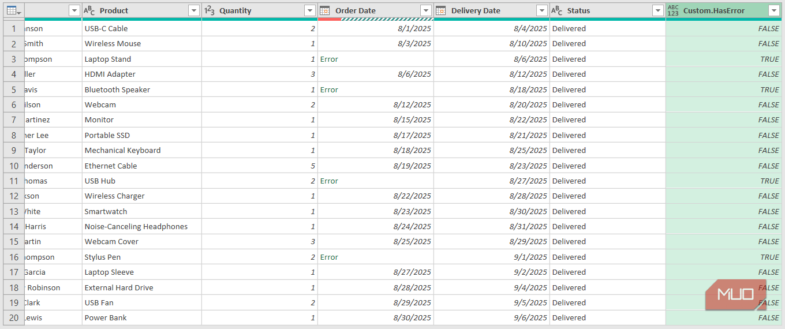Click the 8/1/2025 order date cell
Image resolution: width=785 pixels, height=329 pixels.
[x=376, y=28]
